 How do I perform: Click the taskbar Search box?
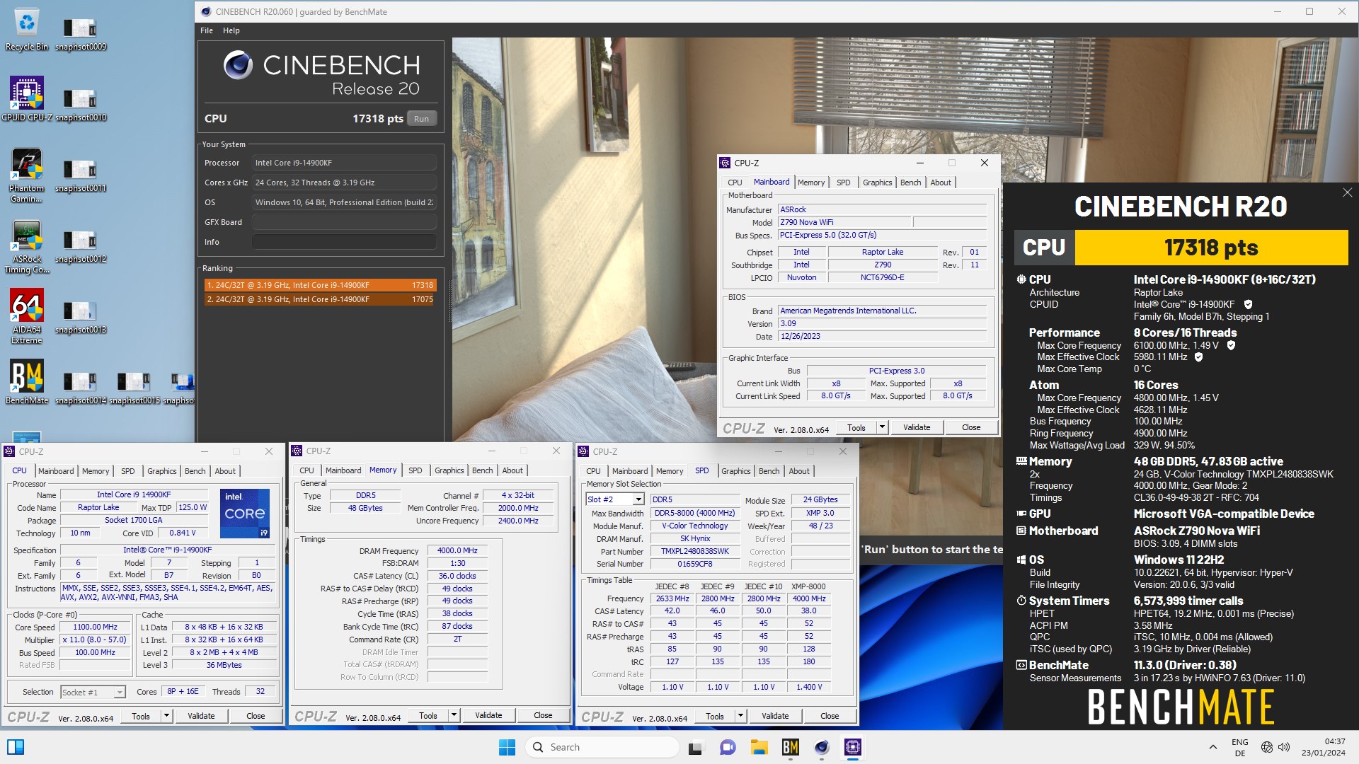602,747
